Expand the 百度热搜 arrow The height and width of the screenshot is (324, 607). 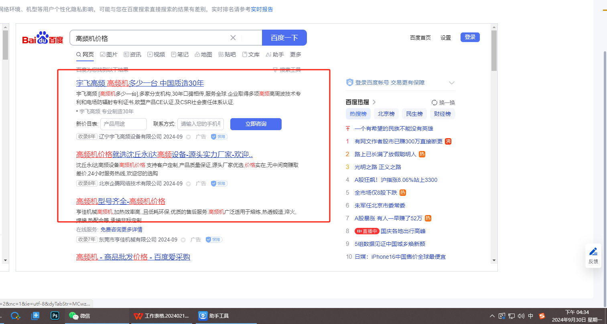374,102
